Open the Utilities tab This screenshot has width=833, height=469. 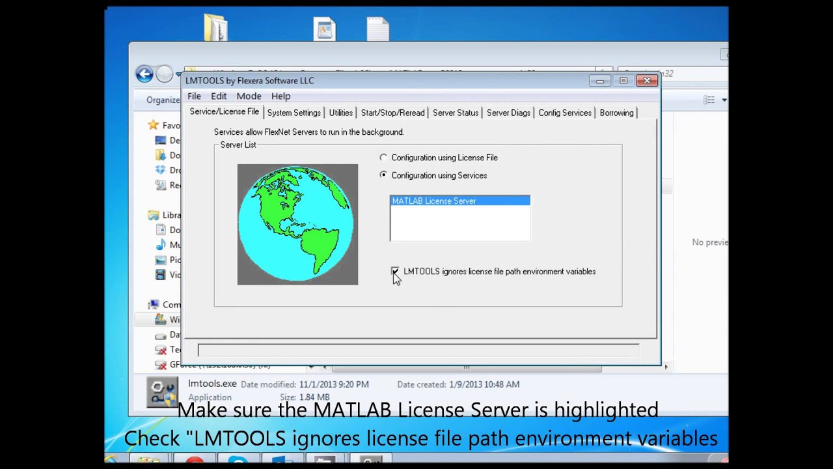[x=340, y=113]
